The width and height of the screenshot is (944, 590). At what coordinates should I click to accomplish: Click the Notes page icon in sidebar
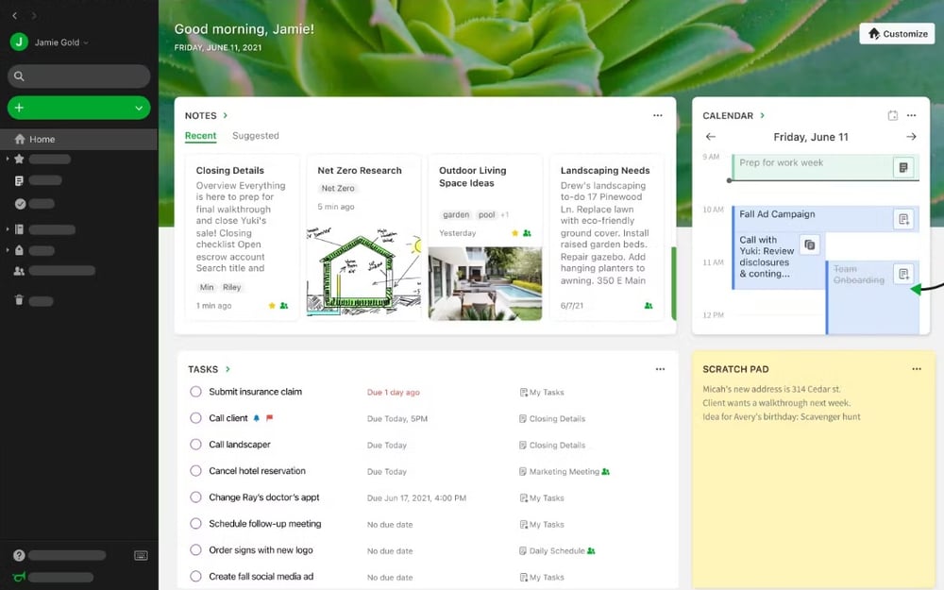coord(19,180)
